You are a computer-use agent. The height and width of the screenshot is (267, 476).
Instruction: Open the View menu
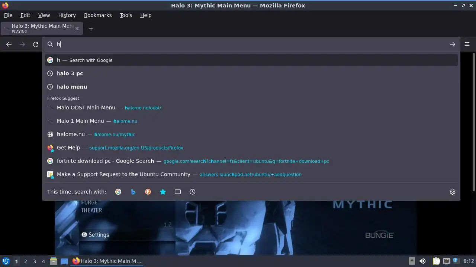44,15
